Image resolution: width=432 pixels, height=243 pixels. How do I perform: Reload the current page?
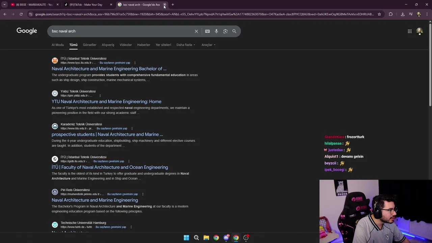click(21, 14)
